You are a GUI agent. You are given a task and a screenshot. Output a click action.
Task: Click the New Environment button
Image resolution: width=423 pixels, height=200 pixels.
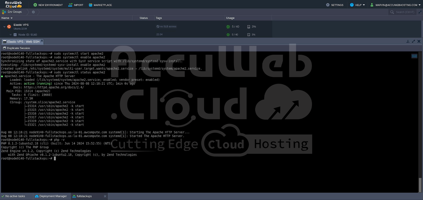click(x=48, y=5)
